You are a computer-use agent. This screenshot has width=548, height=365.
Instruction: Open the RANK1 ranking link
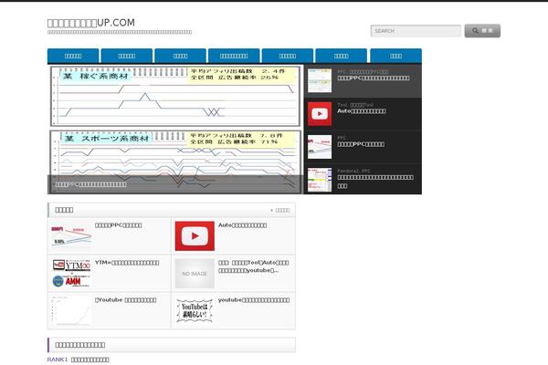point(79,360)
